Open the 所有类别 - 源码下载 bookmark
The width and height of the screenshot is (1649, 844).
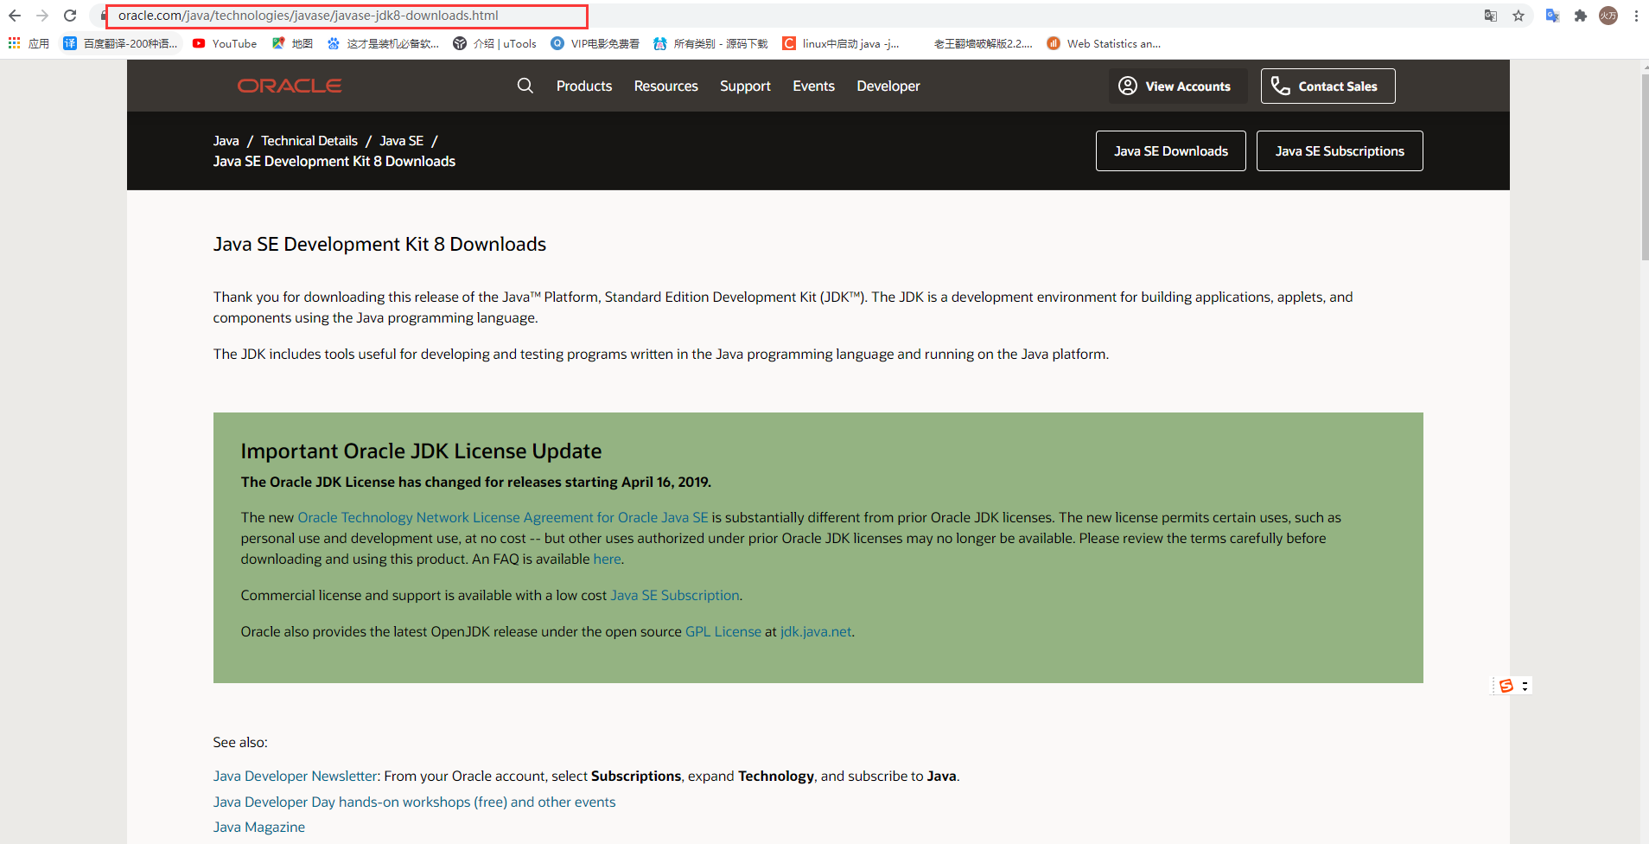click(710, 43)
